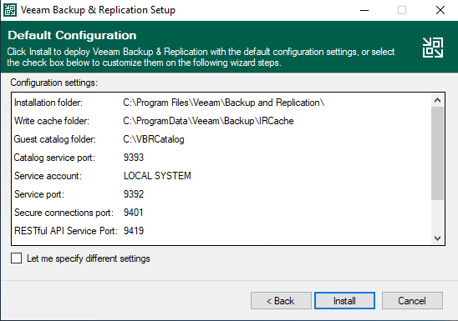Click the Installation folder label

(x=48, y=103)
